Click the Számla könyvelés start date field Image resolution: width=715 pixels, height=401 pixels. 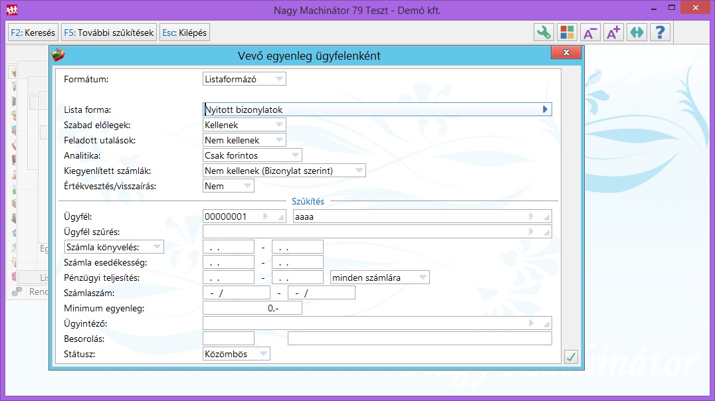point(229,247)
